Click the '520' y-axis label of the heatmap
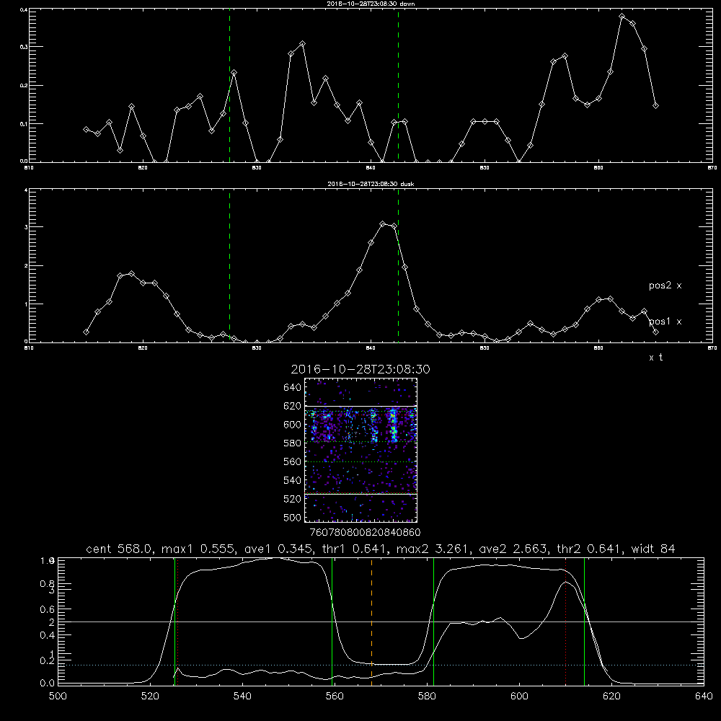Screen dimensions: 721x721 pyautogui.click(x=293, y=499)
